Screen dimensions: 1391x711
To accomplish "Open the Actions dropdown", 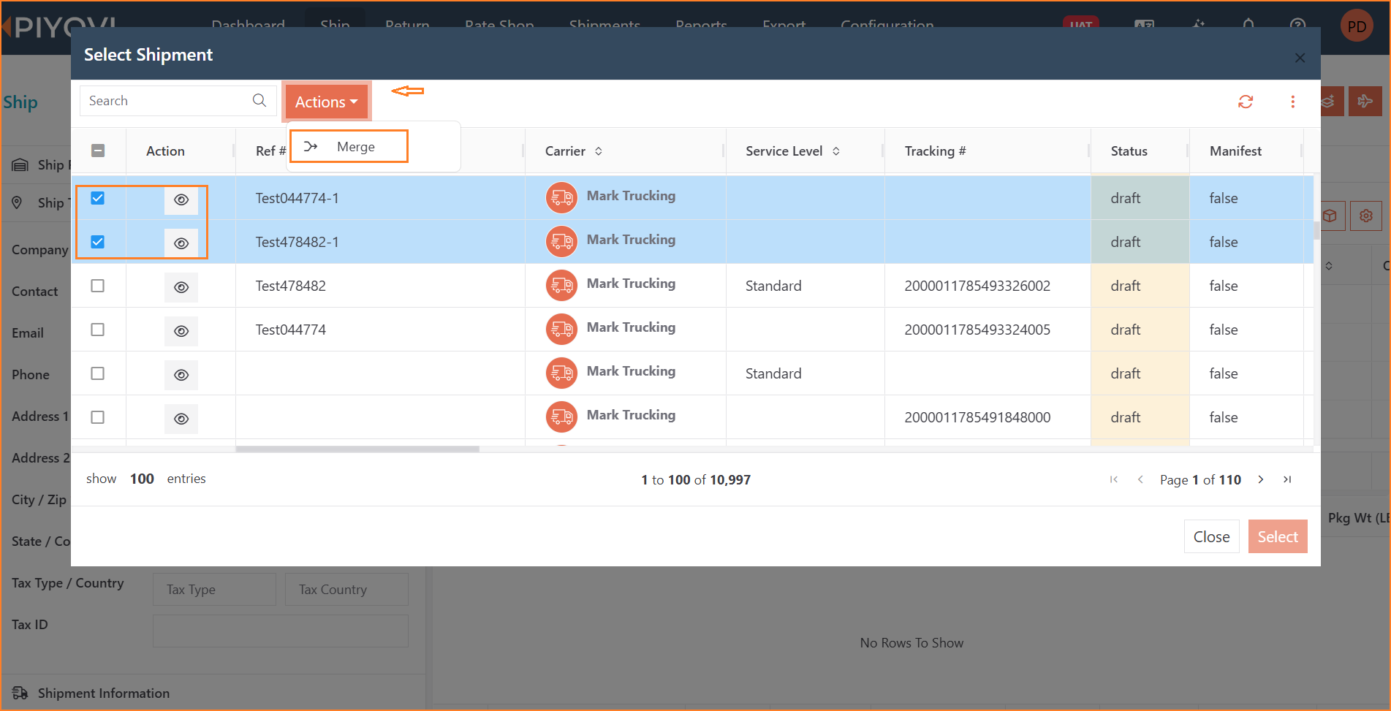I will coord(326,102).
